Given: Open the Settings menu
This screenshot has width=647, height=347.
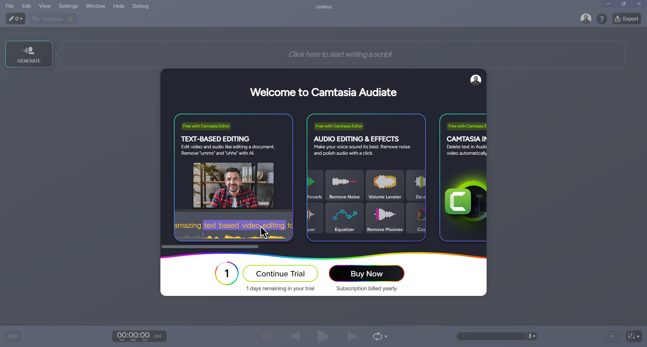Looking at the screenshot, I should point(68,6).
